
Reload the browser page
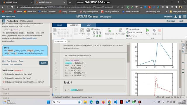tap(12, 7)
